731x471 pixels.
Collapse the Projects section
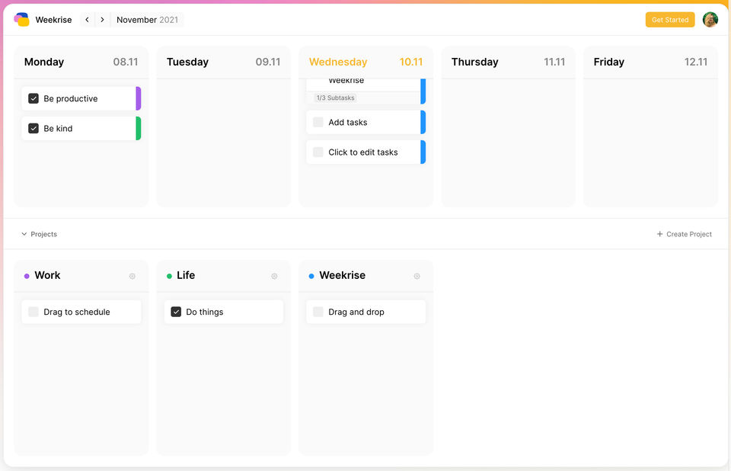pos(24,235)
